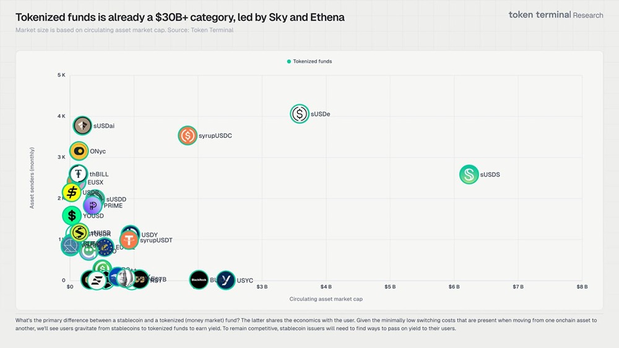
Task: Click the orange syrupUSDC token icon
Action: point(188,135)
